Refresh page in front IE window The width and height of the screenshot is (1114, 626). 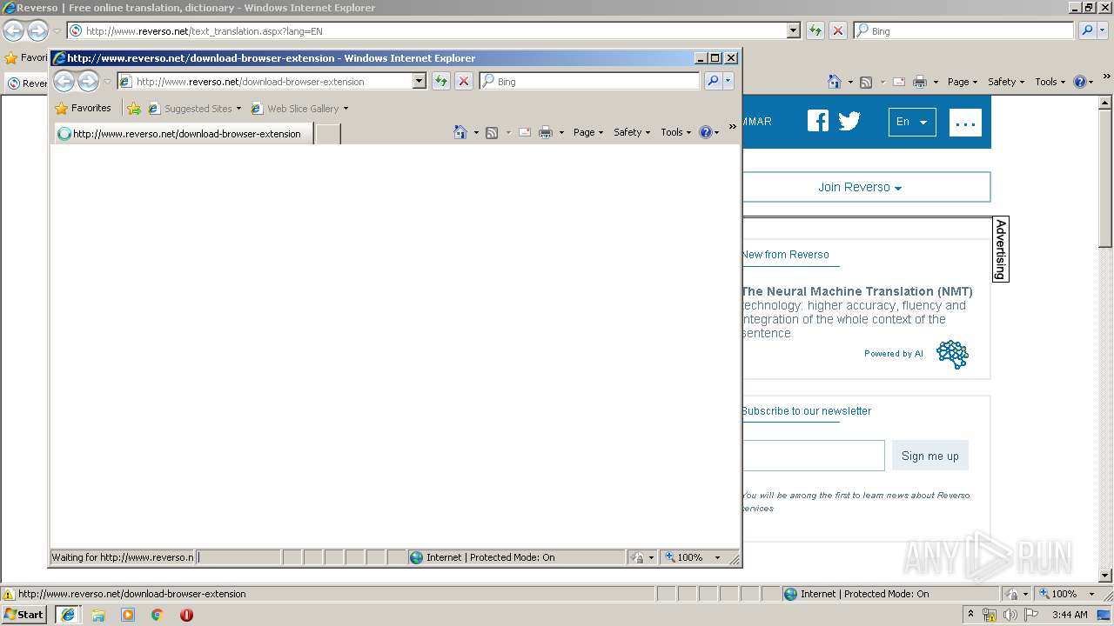click(441, 81)
